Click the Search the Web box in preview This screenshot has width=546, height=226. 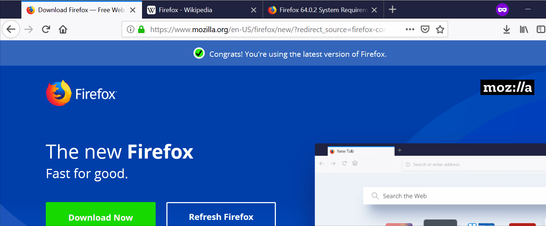[x=454, y=196]
